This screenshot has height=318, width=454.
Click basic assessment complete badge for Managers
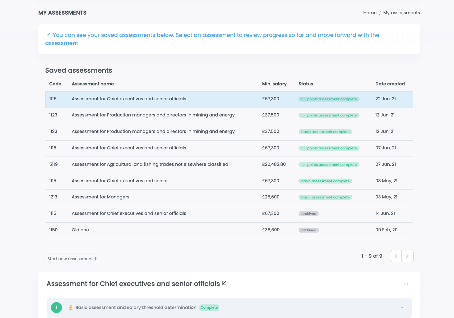point(325,197)
